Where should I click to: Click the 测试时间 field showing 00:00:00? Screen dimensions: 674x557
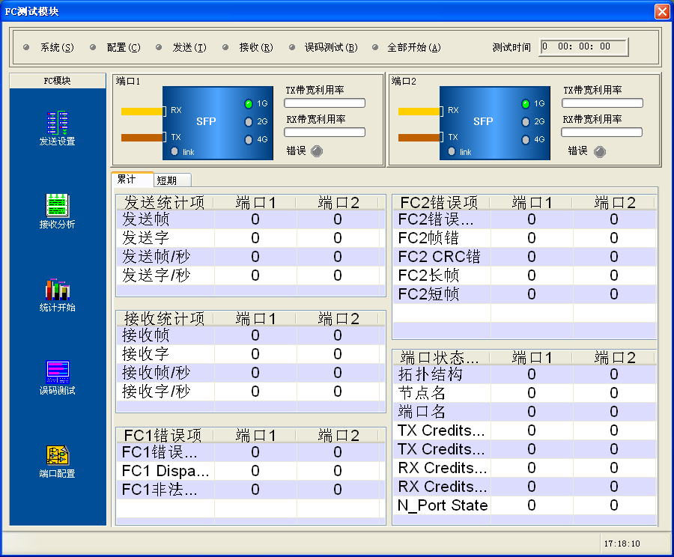(583, 47)
